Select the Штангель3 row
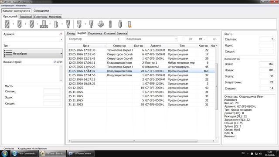This screenshot has width=279, height=157. pos(141,67)
